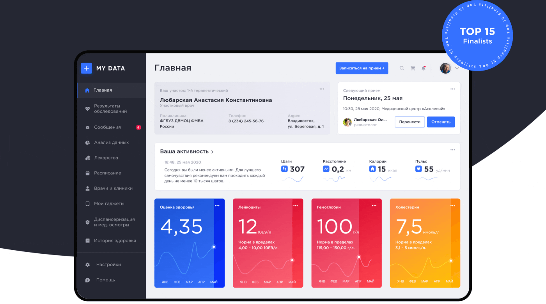The image size is (546, 304).
Task: Click the home icon beside Главная
Action: [87, 90]
